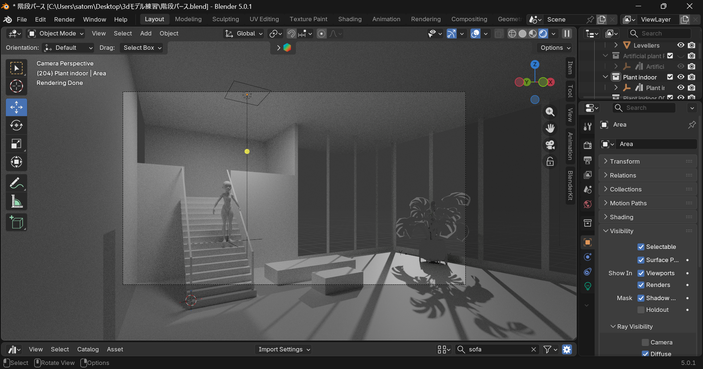This screenshot has width=703, height=369.
Task: Open the Render menu
Action: click(x=64, y=19)
